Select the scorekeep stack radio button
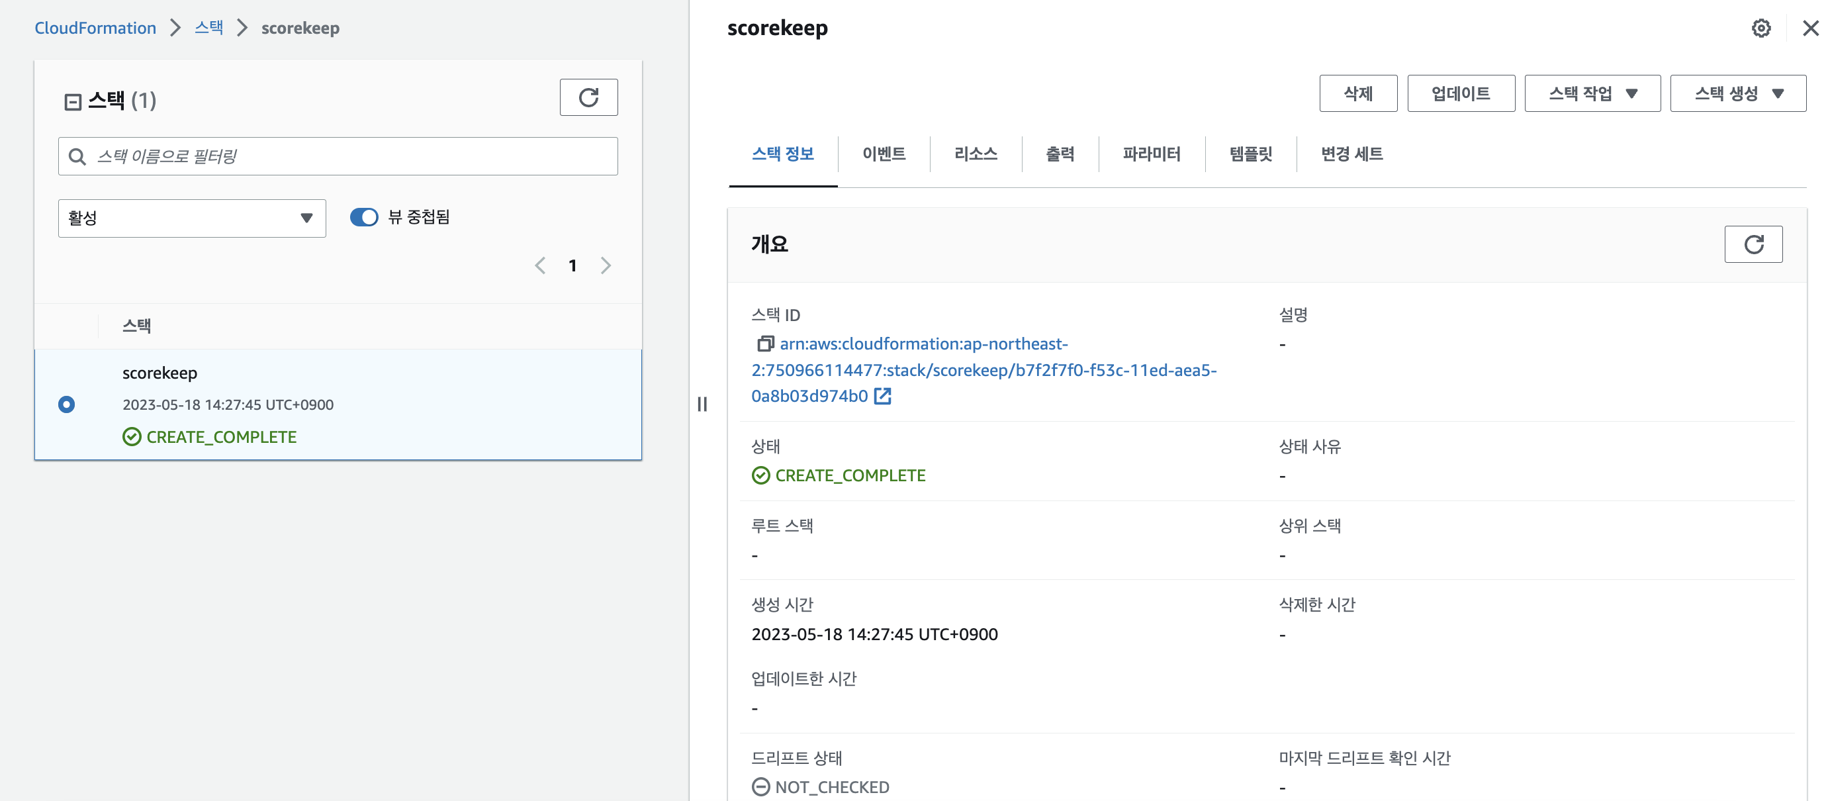The height and width of the screenshot is (801, 1828). coord(67,404)
